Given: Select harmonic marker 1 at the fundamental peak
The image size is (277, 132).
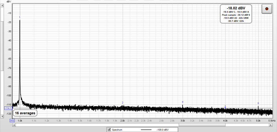Looking at the screenshot, I should [x=20, y=17].
